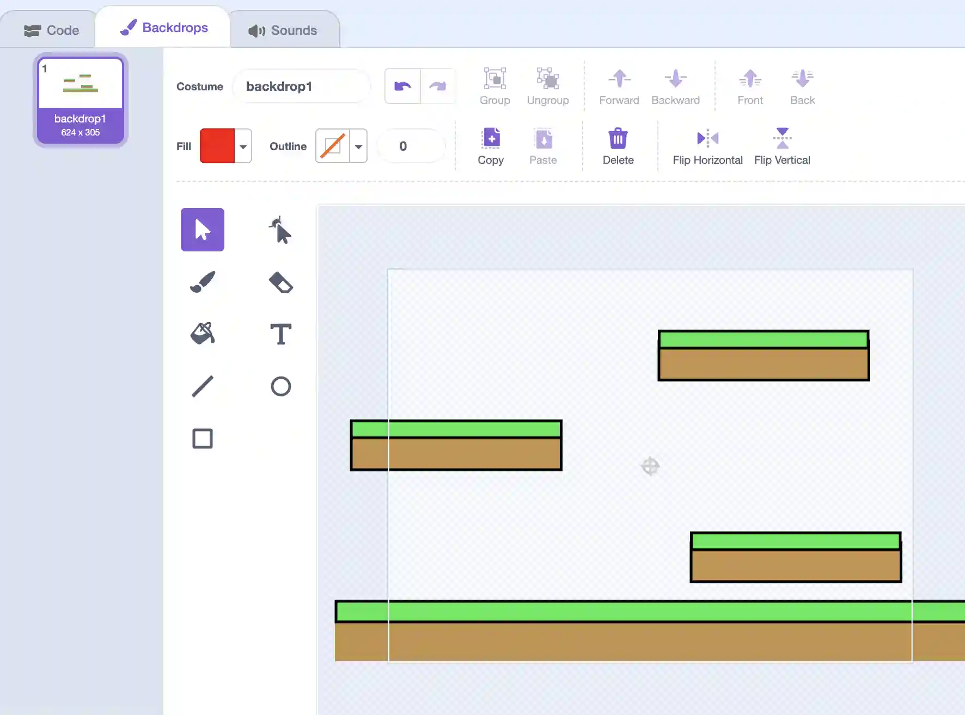This screenshot has height=715, width=965.
Task: Switch to the Backdrops tab
Action: pyautogui.click(x=163, y=27)
